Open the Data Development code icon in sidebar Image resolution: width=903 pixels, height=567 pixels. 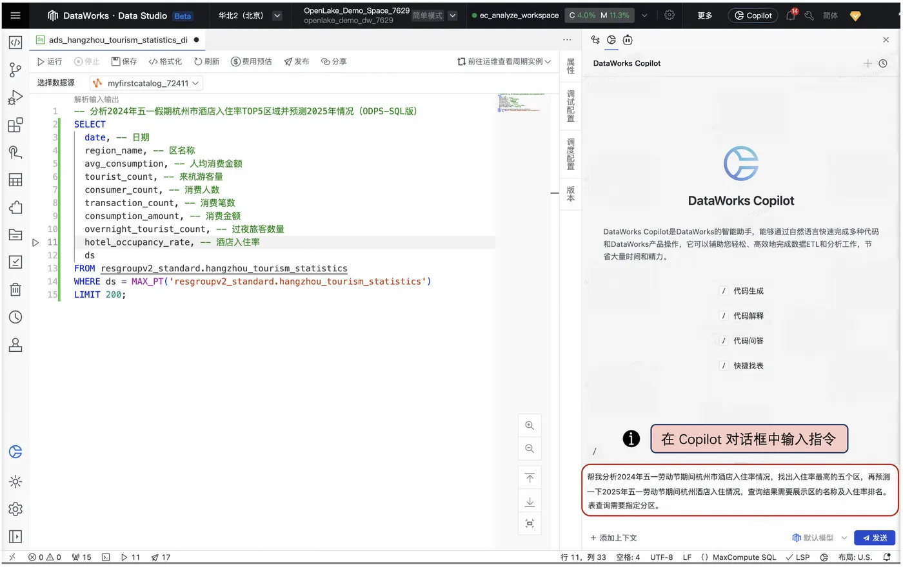[15, 43]
